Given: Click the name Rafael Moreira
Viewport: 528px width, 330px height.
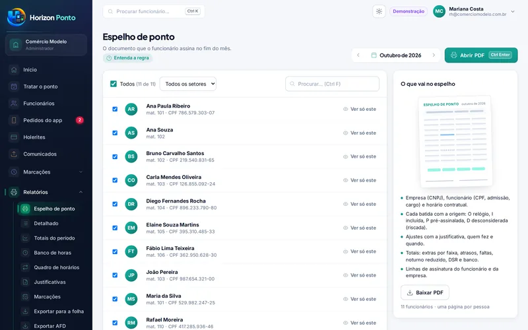Looking at the screenshot, I should point(164,319).
